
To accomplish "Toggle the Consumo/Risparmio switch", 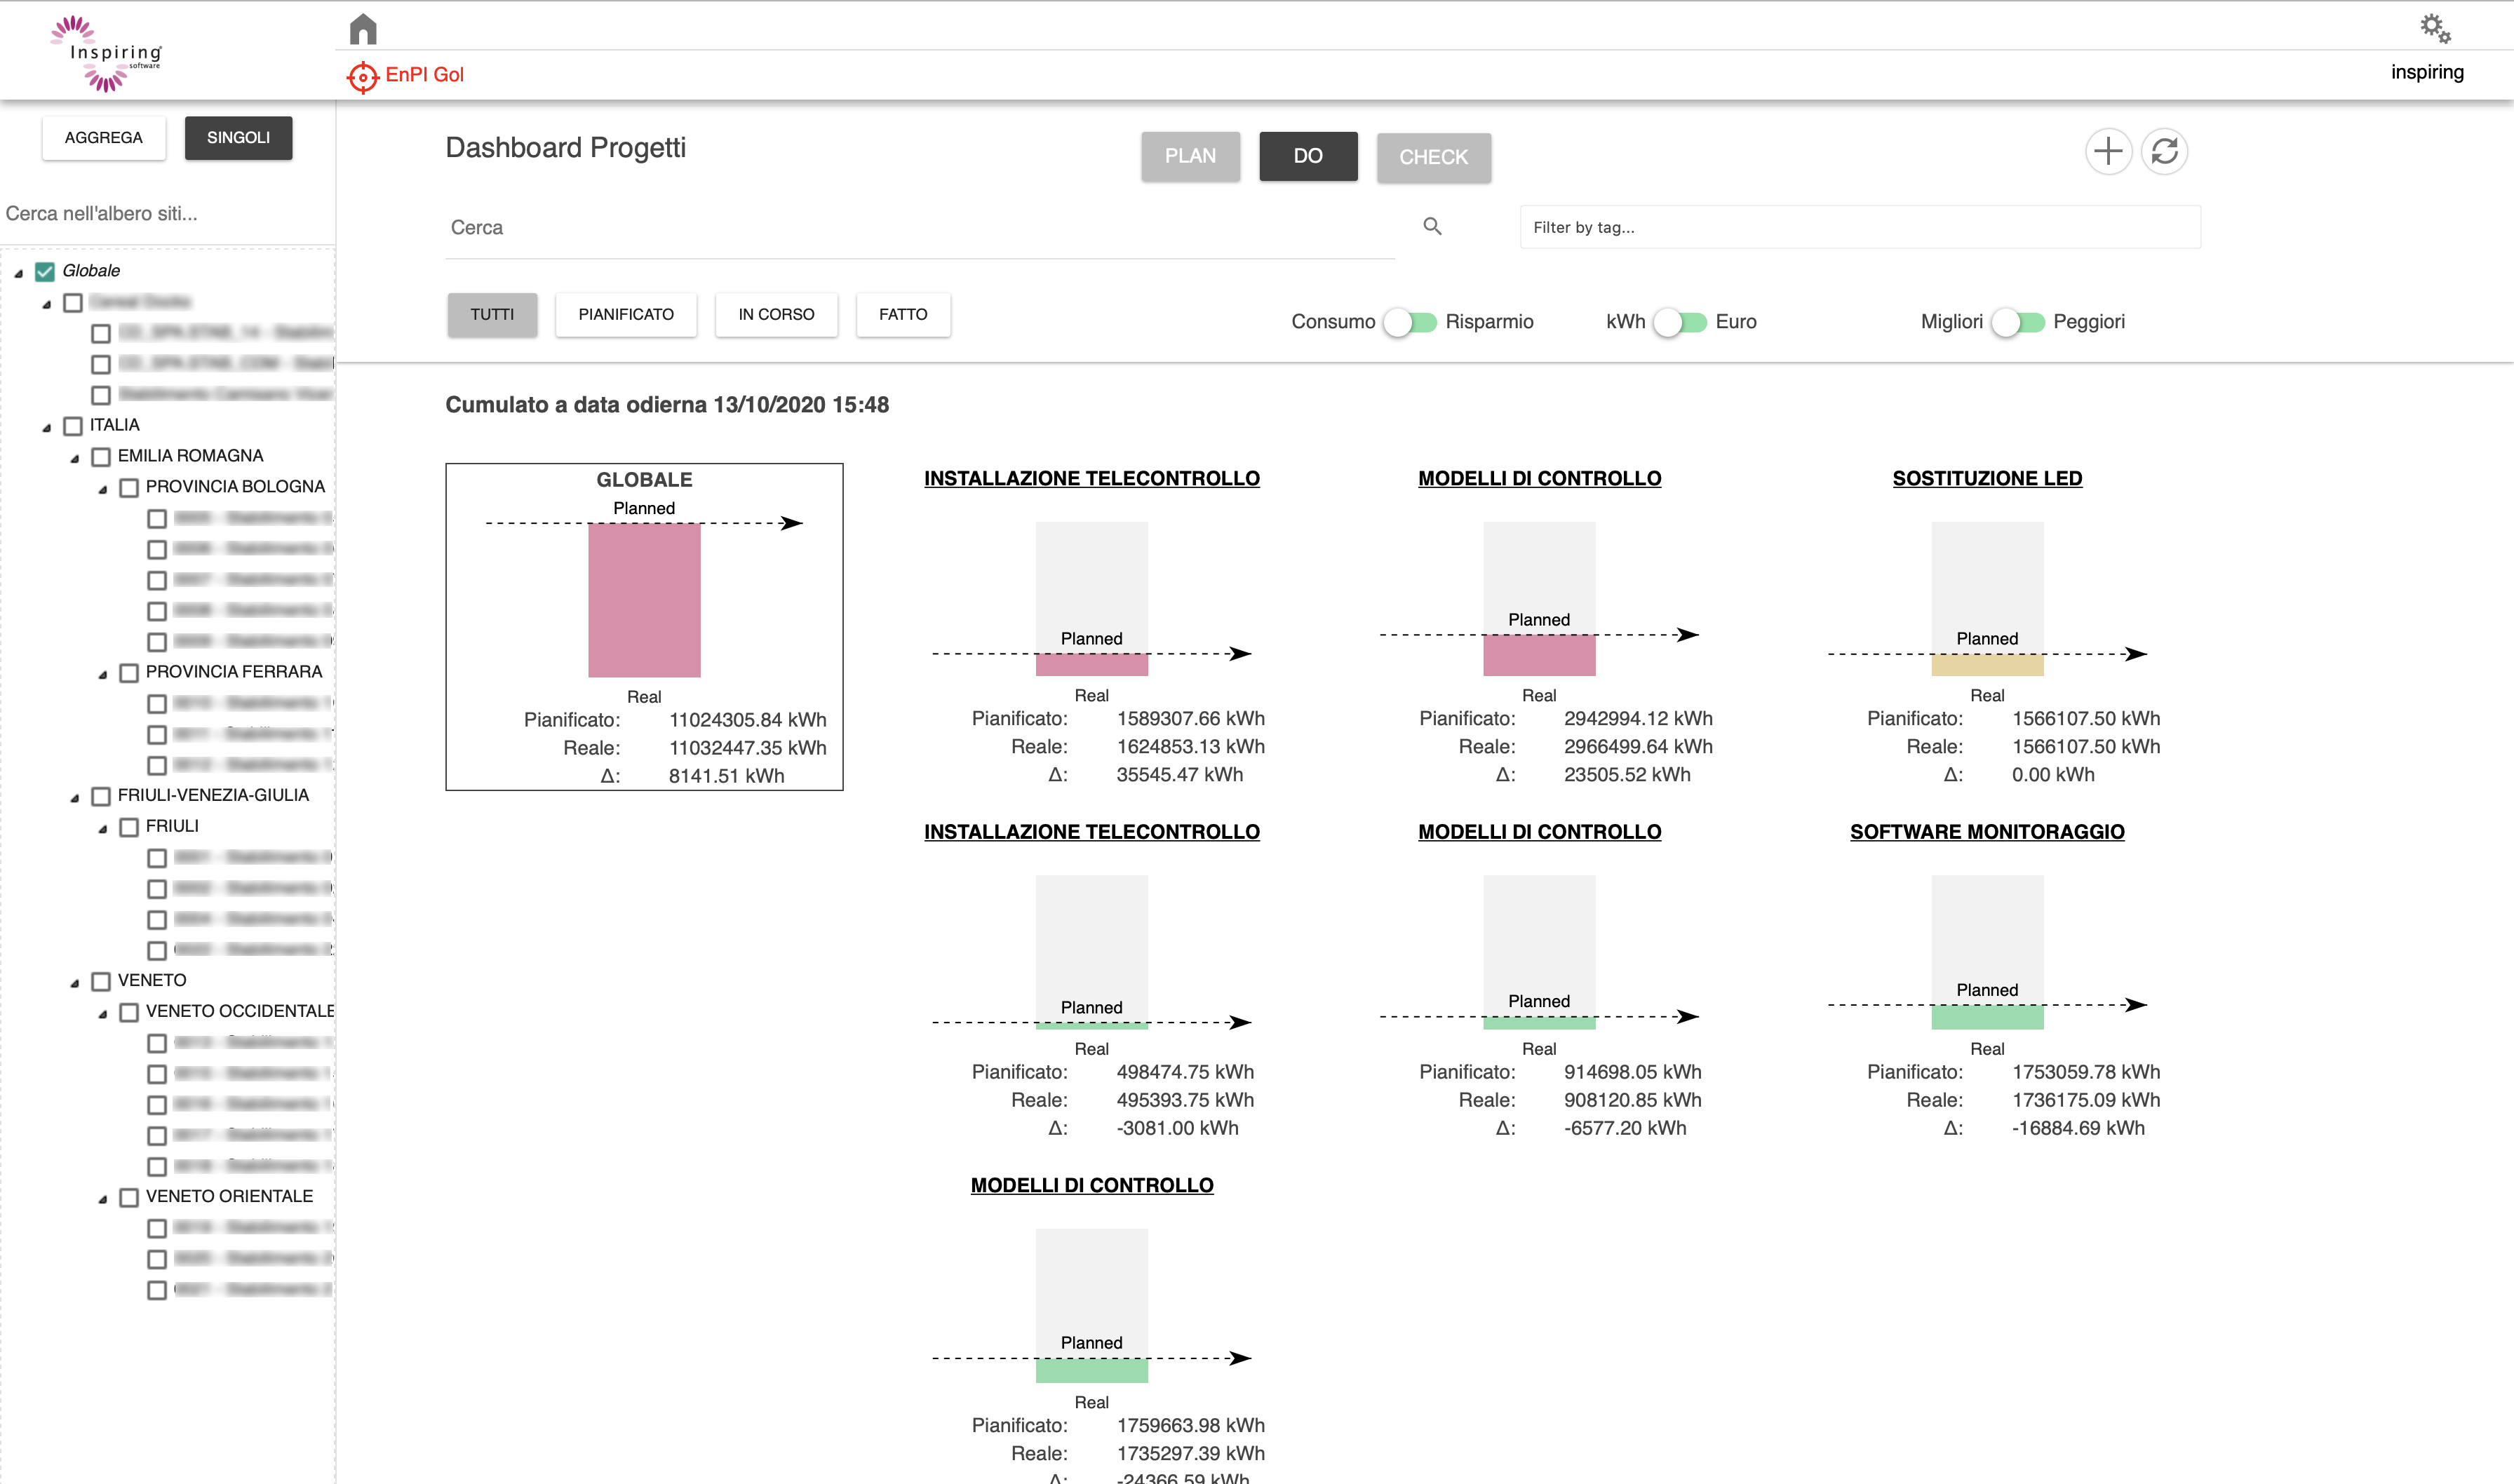I will (1410, 322).
